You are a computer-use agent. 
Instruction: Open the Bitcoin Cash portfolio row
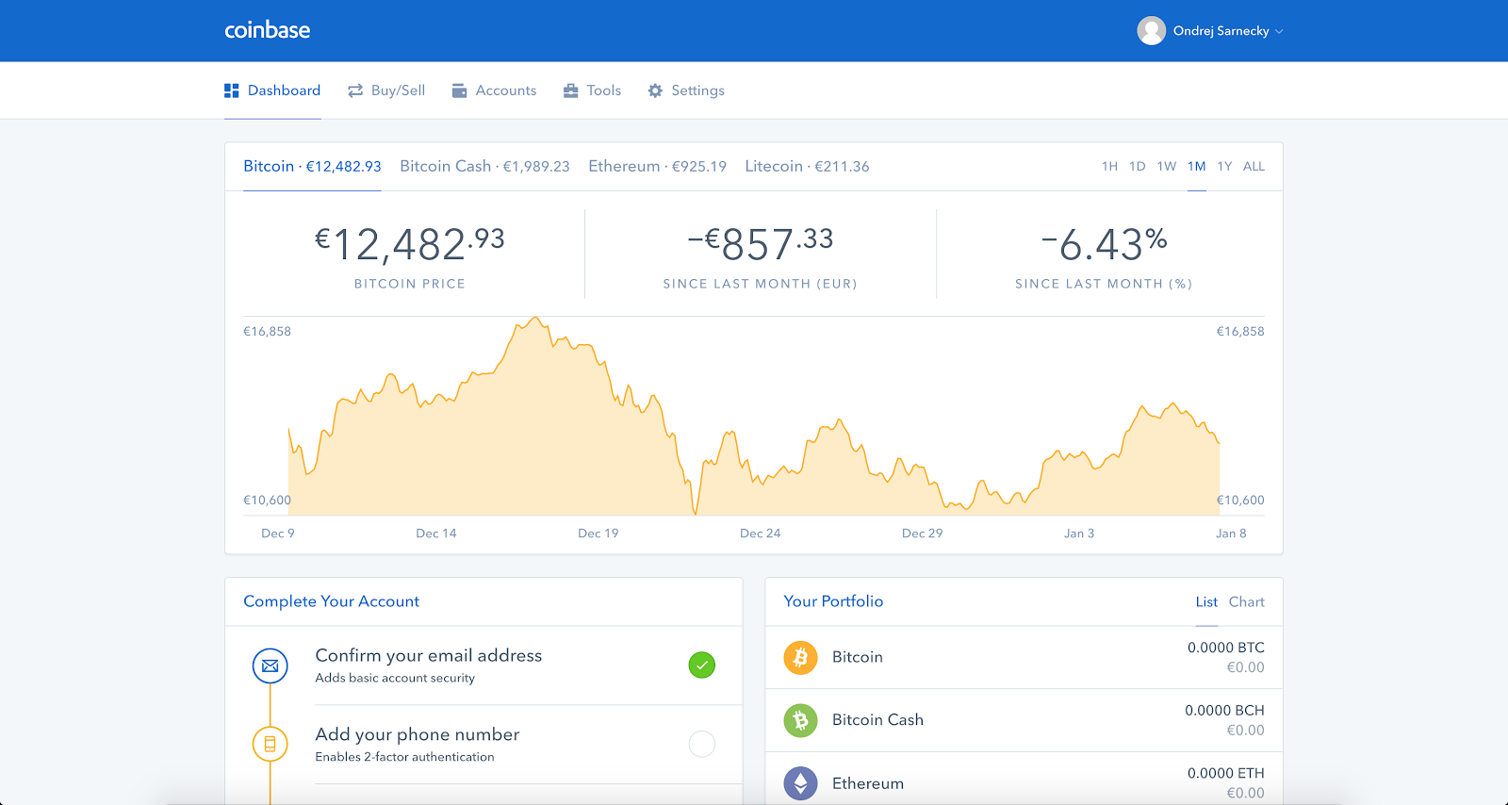pyautogui.click(x=1024, y=720)
